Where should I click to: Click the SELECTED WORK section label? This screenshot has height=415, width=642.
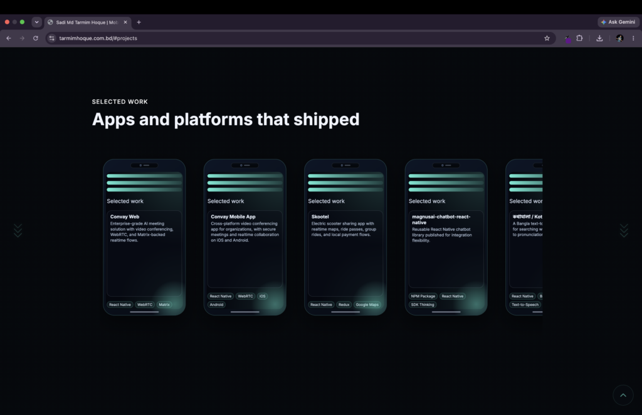coord(120,102)
